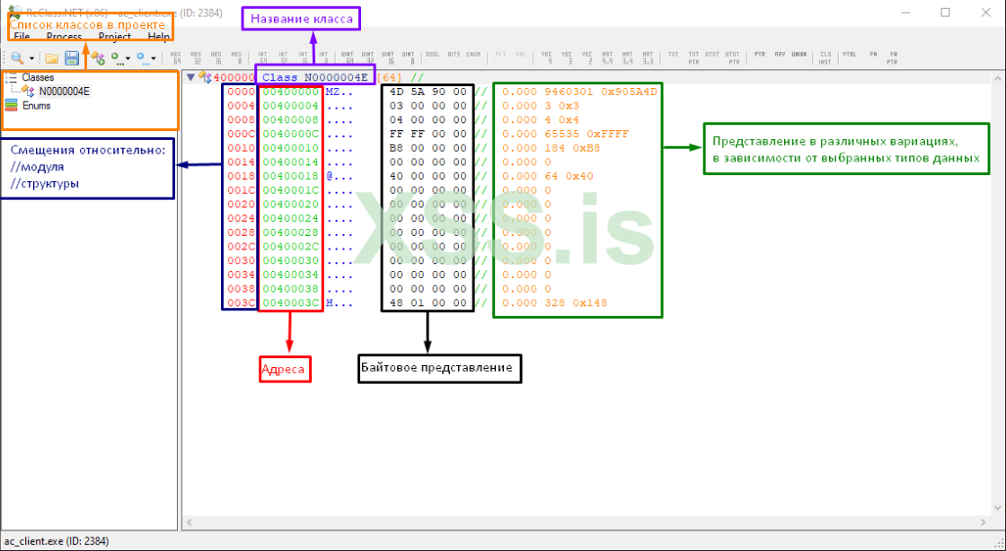Open dropdown arrow next to attach magnifier
Image resolution: width=1006 pixels, height=551 pixels.
(x=31, y=58)
